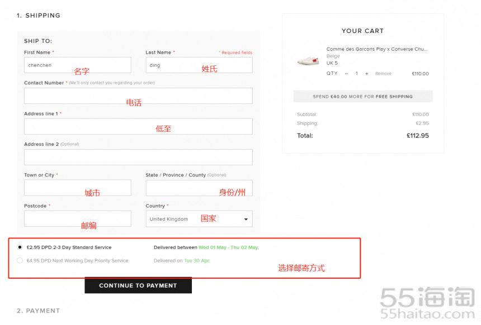Screen dimensions: 481x325
Task: Click the State / Province / County field
Action: 199,188
